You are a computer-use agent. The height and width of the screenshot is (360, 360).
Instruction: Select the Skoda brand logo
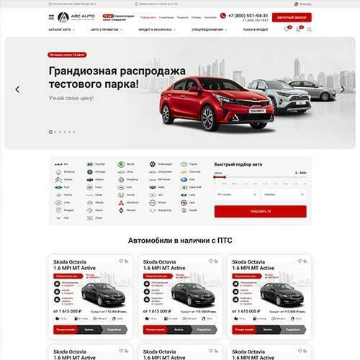pos(121,164)
